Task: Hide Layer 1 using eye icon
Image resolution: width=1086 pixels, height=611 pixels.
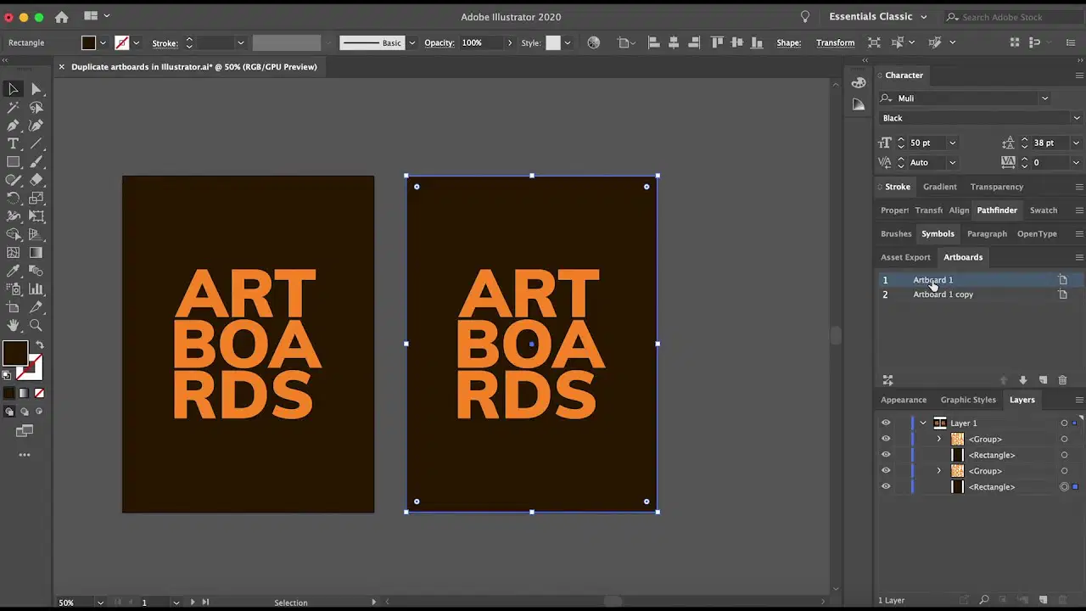Action: pyautogui.click(x=886, y=423)
